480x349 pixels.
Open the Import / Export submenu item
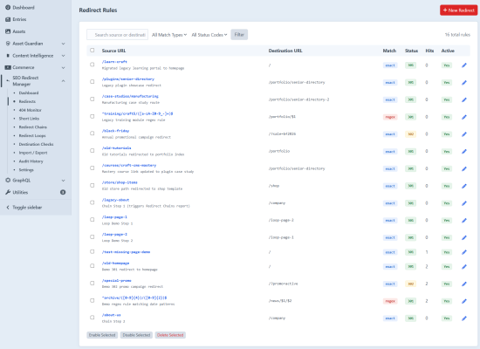33,153
